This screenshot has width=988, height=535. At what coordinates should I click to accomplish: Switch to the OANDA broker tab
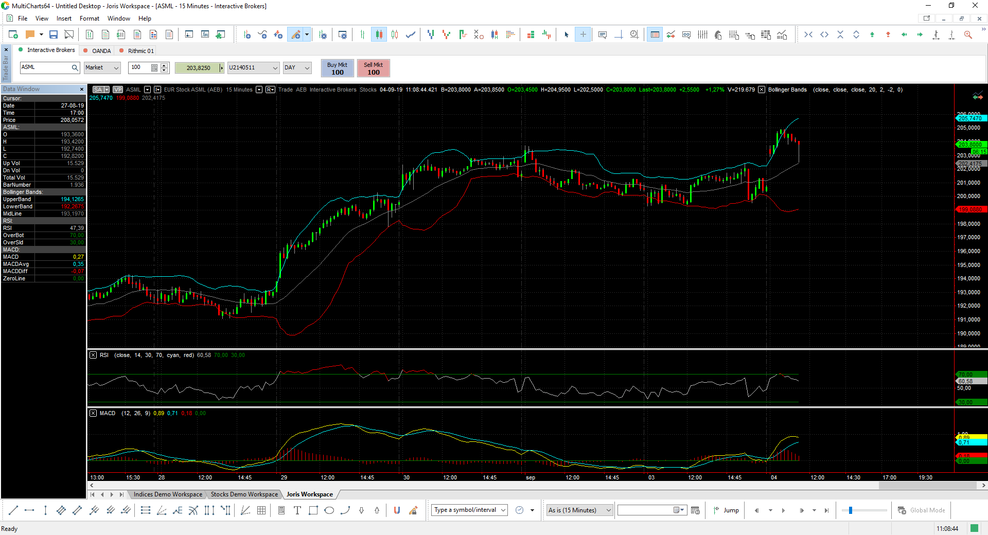click(x=97, y=51)
